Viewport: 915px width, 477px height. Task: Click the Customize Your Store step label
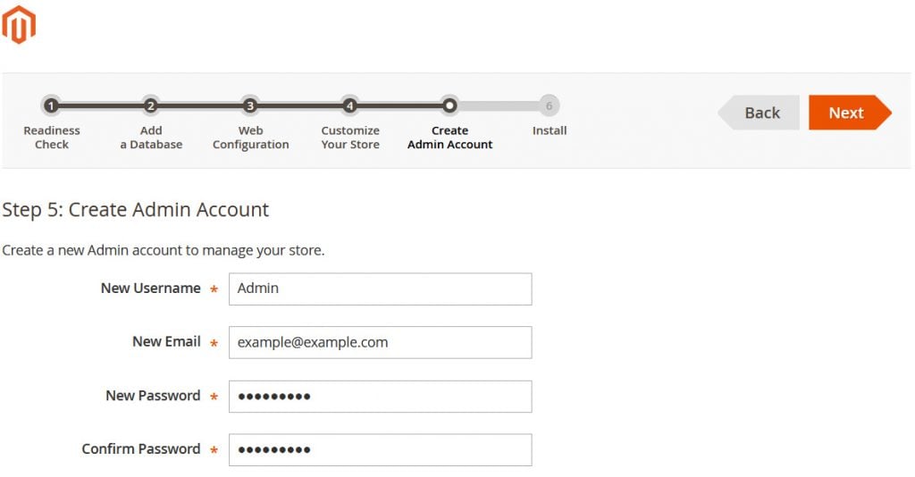click(350, 138)
